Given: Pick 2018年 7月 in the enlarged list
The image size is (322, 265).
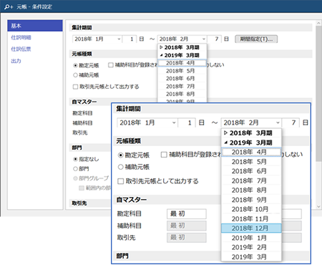Looking at the screenshot, I should pos(251,180).
